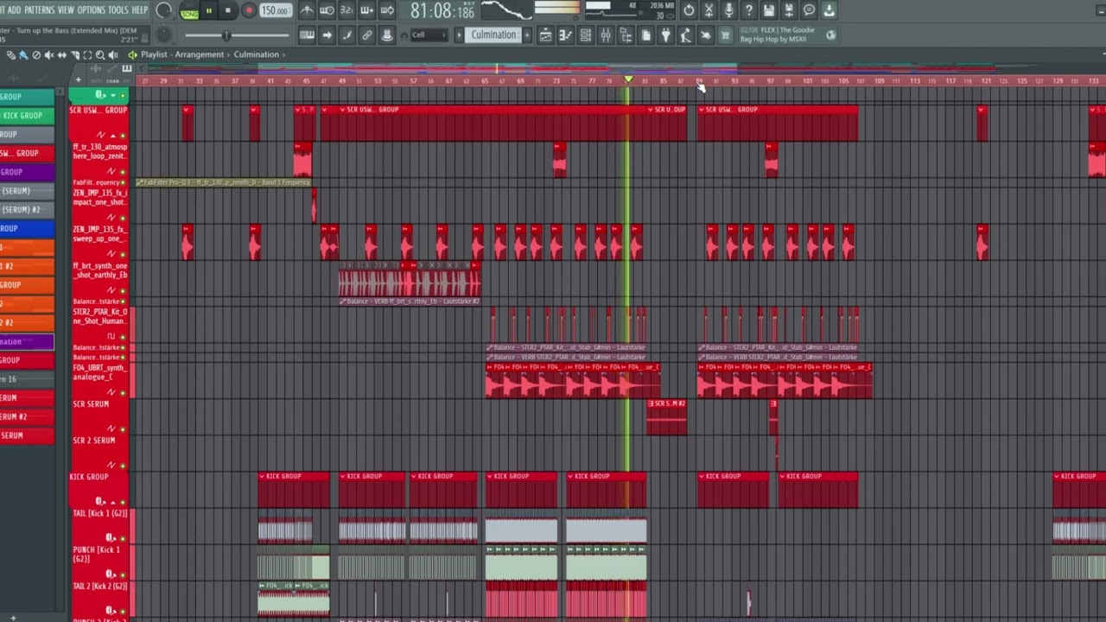1106x622 pixels.
Task: Select the playlist zoom magnifier tool
Action: (x=100, y=54)
